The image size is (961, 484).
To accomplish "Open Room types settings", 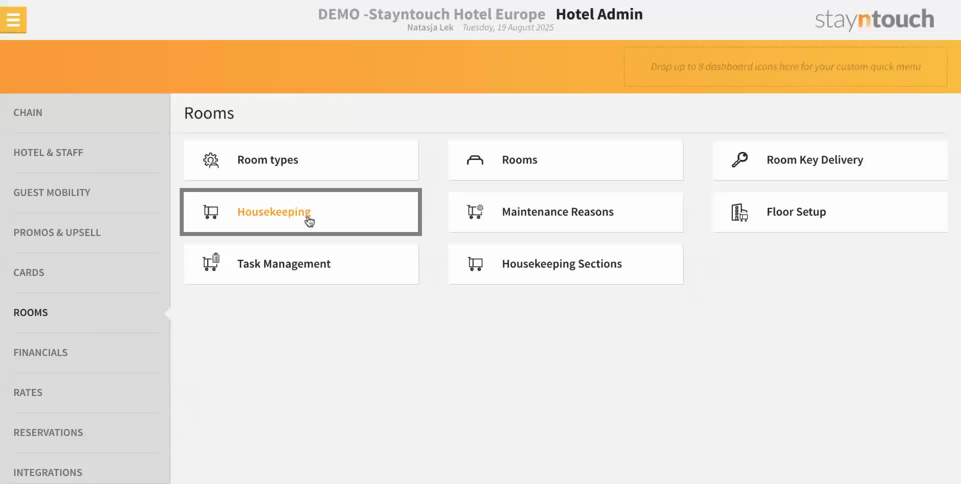I will pyautogui.click(x=301, y=160).
